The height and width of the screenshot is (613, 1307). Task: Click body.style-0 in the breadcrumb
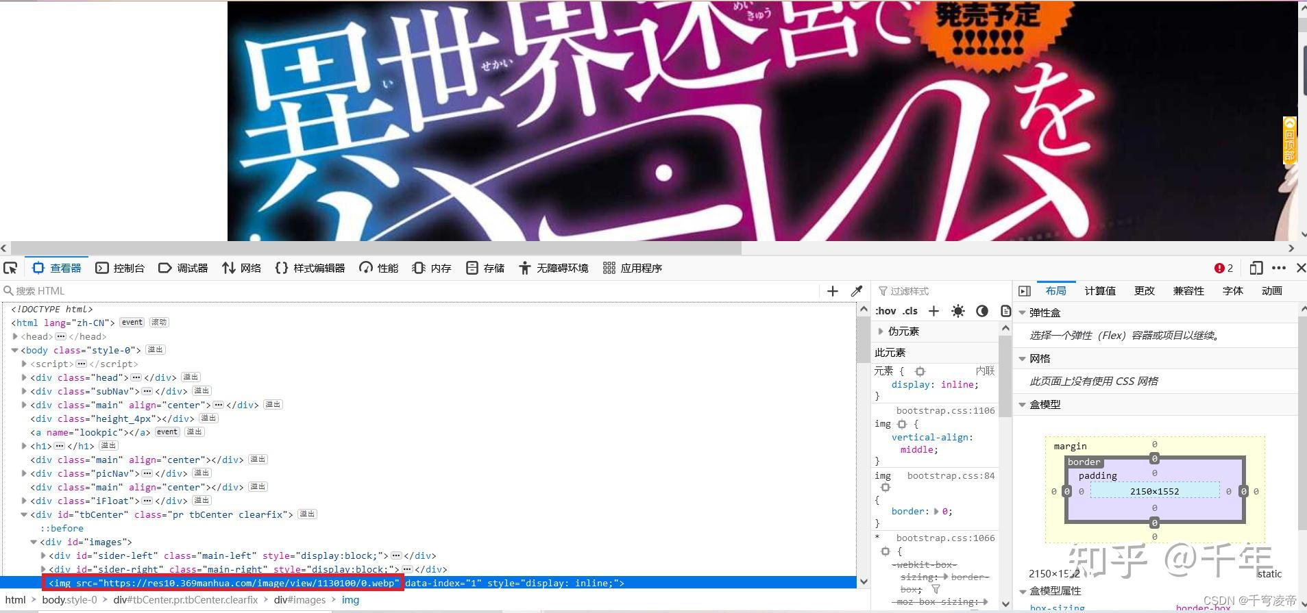[x=70, y=600]
